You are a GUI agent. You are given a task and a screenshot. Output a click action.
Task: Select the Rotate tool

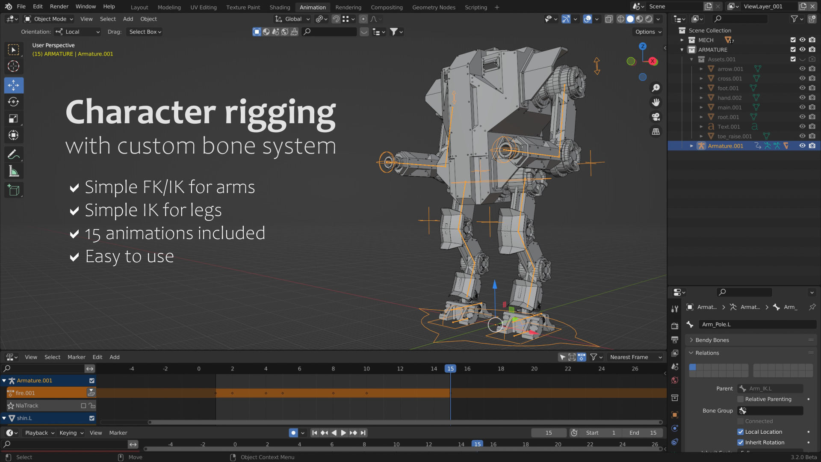[x=14, y=102]
